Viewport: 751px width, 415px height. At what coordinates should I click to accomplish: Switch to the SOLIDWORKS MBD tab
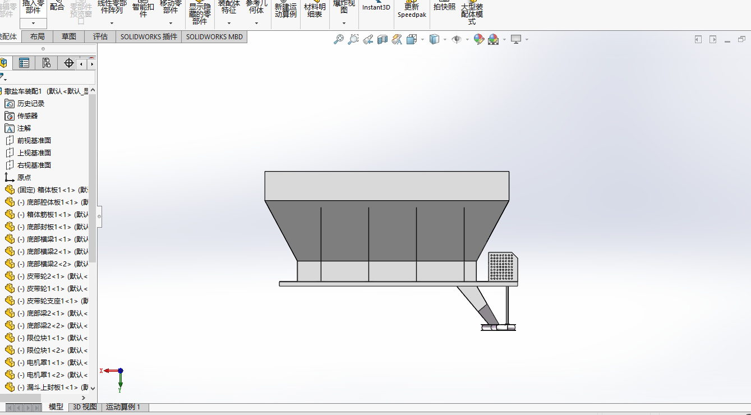[x=214, y=36]
